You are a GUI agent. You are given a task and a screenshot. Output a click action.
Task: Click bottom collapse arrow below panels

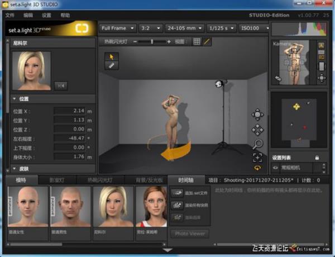tap(167, 250)
